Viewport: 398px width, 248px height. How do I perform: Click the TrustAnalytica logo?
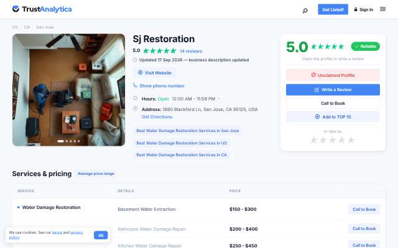42,9
